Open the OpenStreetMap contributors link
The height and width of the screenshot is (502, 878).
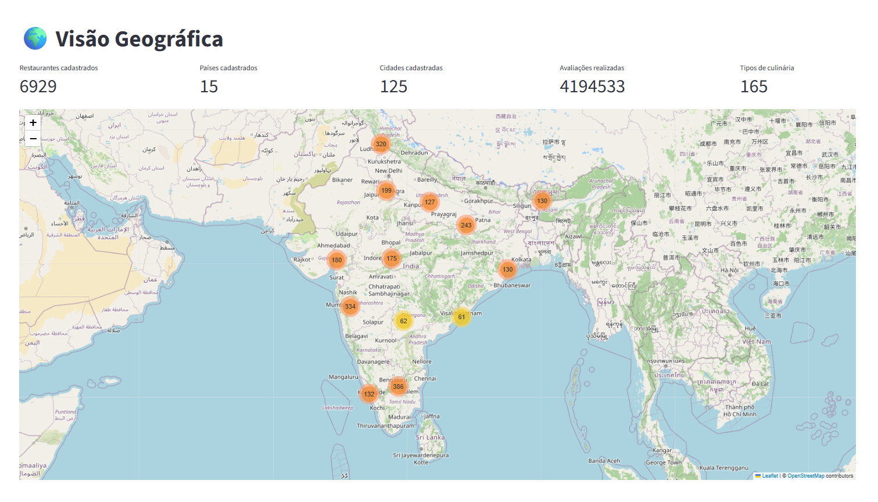point(805,476)
